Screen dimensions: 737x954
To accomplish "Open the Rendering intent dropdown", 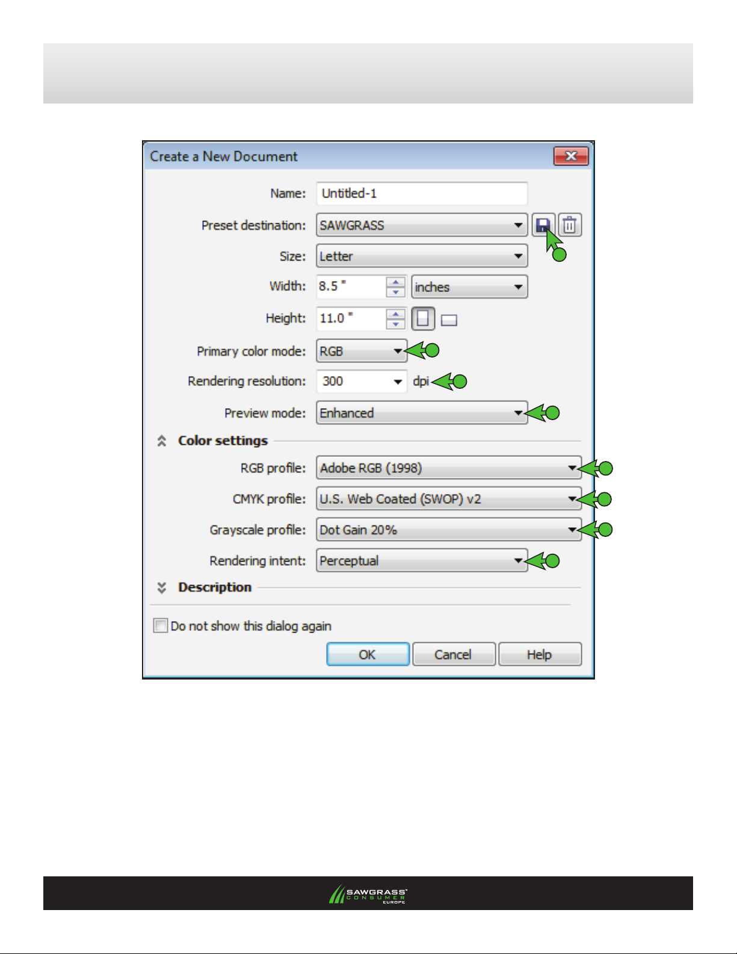I will point(422,560).
